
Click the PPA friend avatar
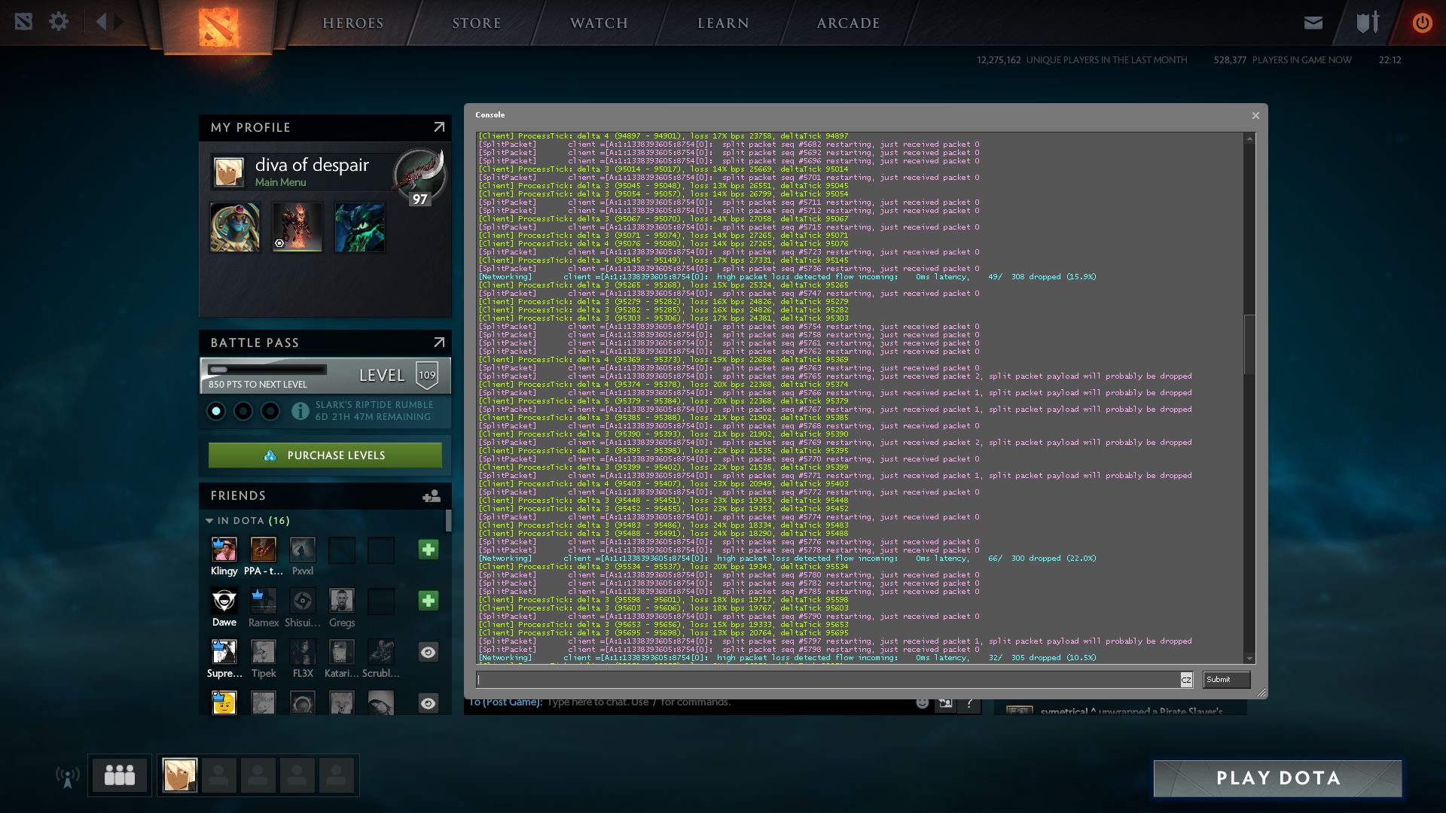click(264, 550)
